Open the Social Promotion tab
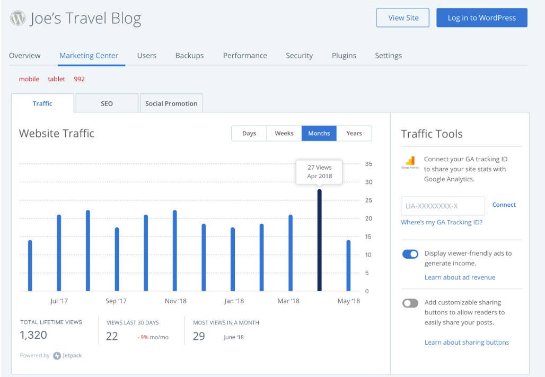Image resolution: width=545 pixels, height=377 pixels. pos(171,103)
